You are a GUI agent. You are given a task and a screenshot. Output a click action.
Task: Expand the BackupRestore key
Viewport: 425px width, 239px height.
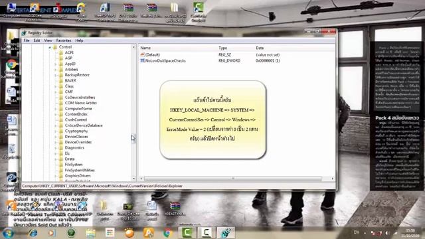(x=56, y=75)
